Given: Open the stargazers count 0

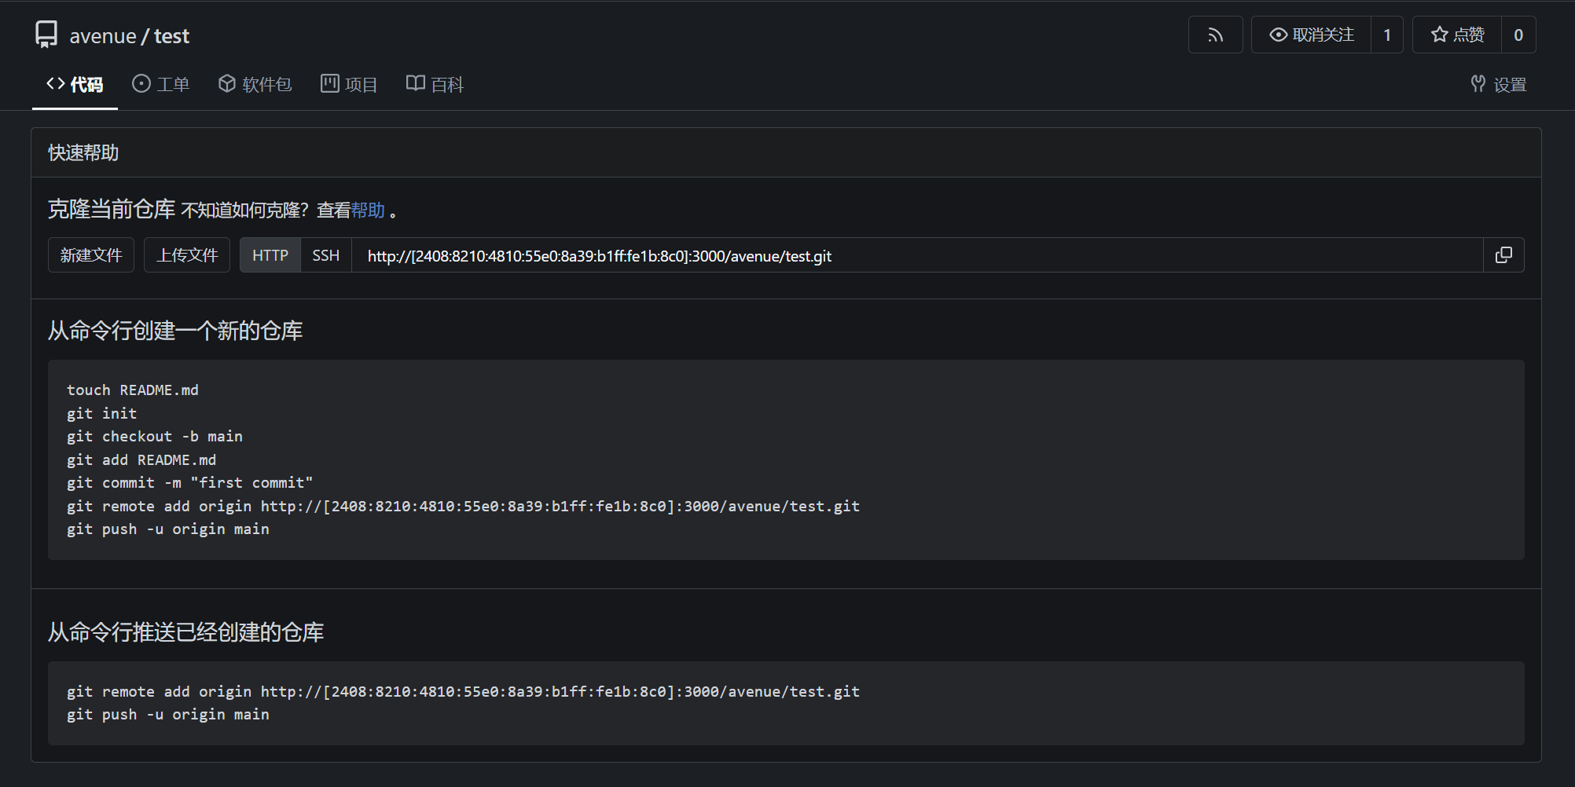Looking at the screenshot, I should click(1518, 35).
